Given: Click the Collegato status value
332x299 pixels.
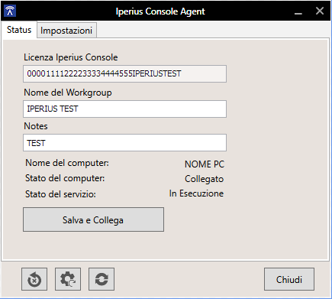Looking at the screenshot, I should [x=205, y=179].
